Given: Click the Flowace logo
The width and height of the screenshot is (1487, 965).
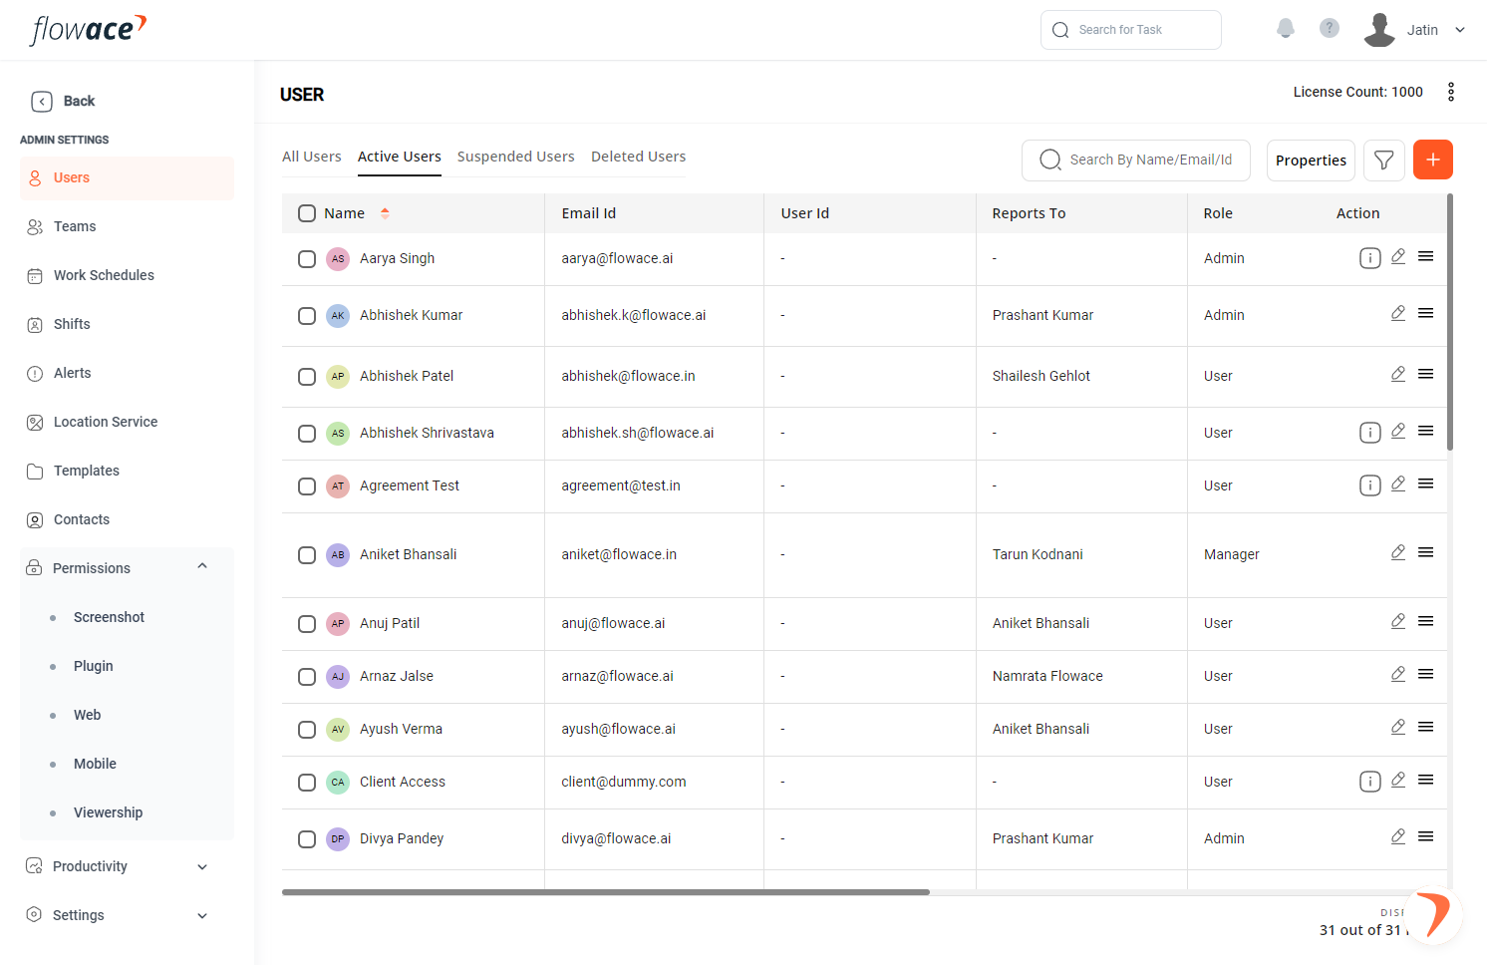Looking at the screenshot, I should [89, 29].
